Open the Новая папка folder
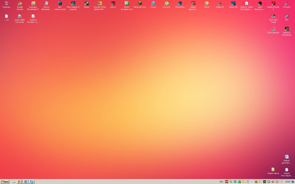The image size is (295, 184). point(273,170)
